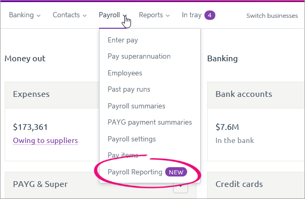
Task: Choose Enter pay from Payroll menu
Action: [123, 40]
